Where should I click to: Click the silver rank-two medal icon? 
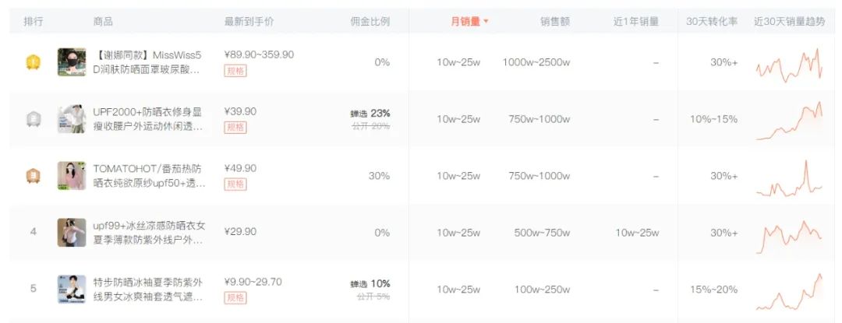33,119
